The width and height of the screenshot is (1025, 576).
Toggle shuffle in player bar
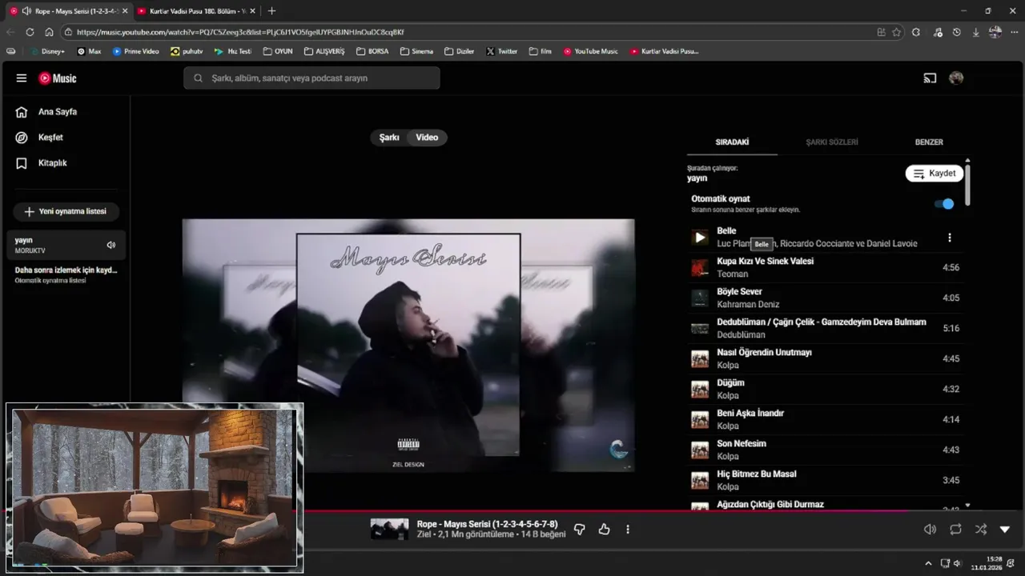pyautogui.click(x=981, y=529)
